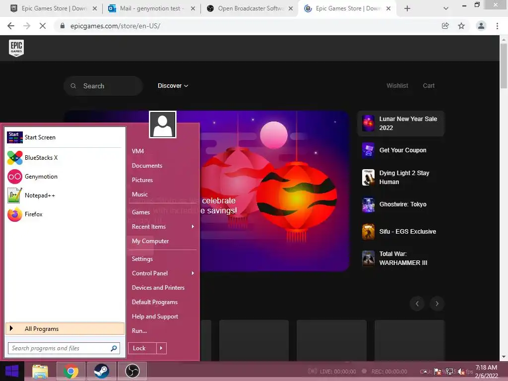This screenshot has width=508, height=381.
Task: Click the search icon in the start menu
Action: (x=114, y=348)
